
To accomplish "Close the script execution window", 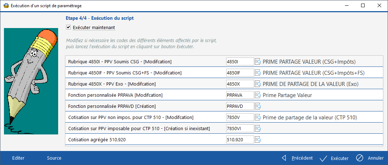I will click(379, 5).
